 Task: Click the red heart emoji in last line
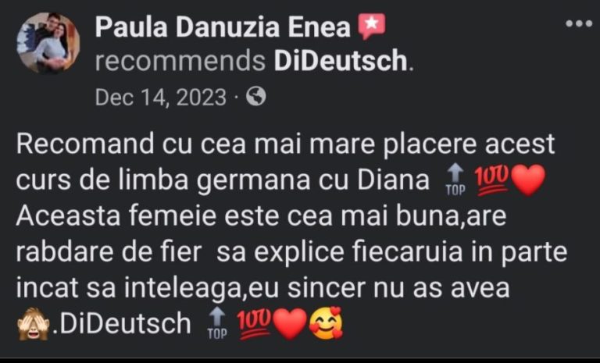tap(291, 325)
